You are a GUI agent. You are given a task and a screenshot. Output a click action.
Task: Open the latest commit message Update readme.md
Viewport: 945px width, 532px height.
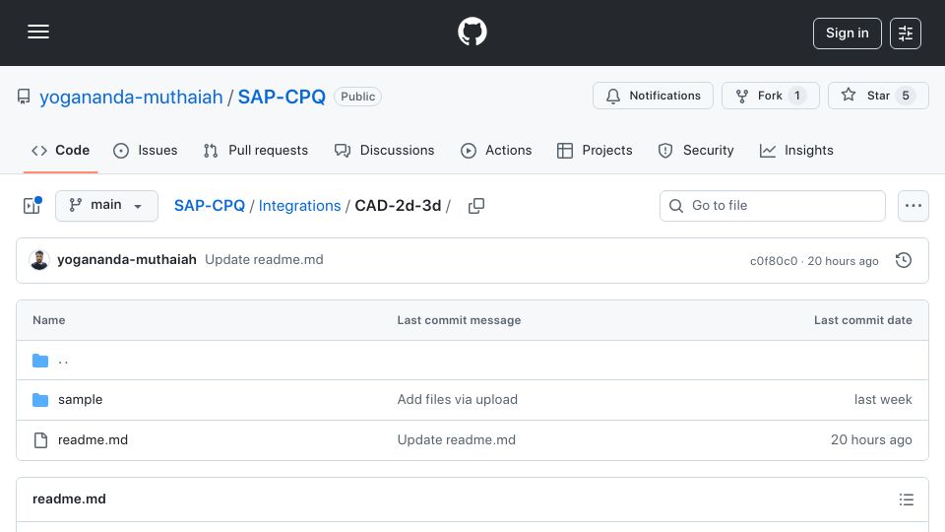(x=264, y=259)
